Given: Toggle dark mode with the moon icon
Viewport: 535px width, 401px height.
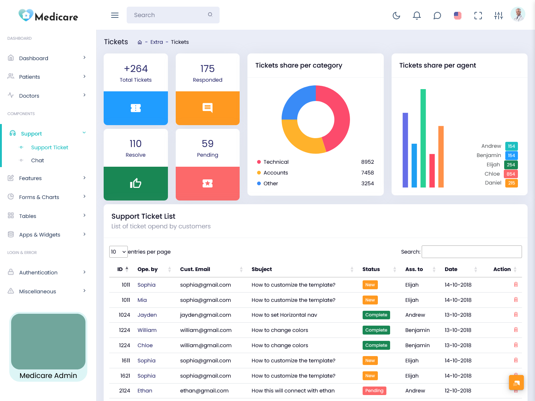Looking at the screenshot, I should (396, 15).
